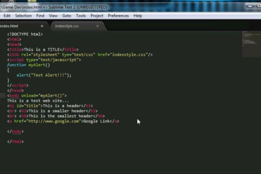This screenshot has height=174, width=261.
Task: Click the h3 'This is a smaller header' line
Action: [x=53, y=111]
